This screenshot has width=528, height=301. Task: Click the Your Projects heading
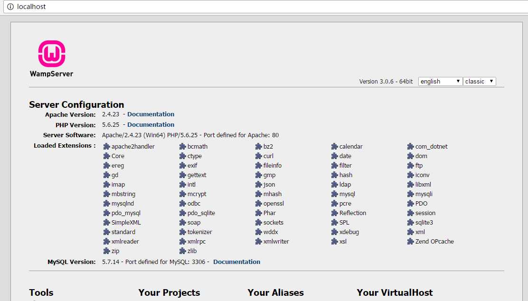(169, 292)
